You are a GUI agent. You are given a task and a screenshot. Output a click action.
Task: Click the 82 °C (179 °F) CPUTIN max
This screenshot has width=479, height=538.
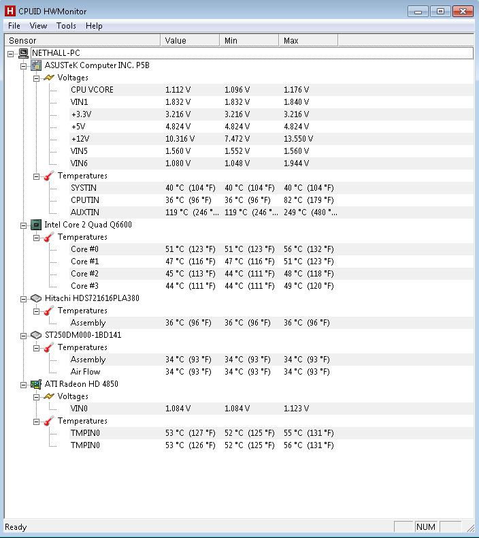tap(309, 200)
